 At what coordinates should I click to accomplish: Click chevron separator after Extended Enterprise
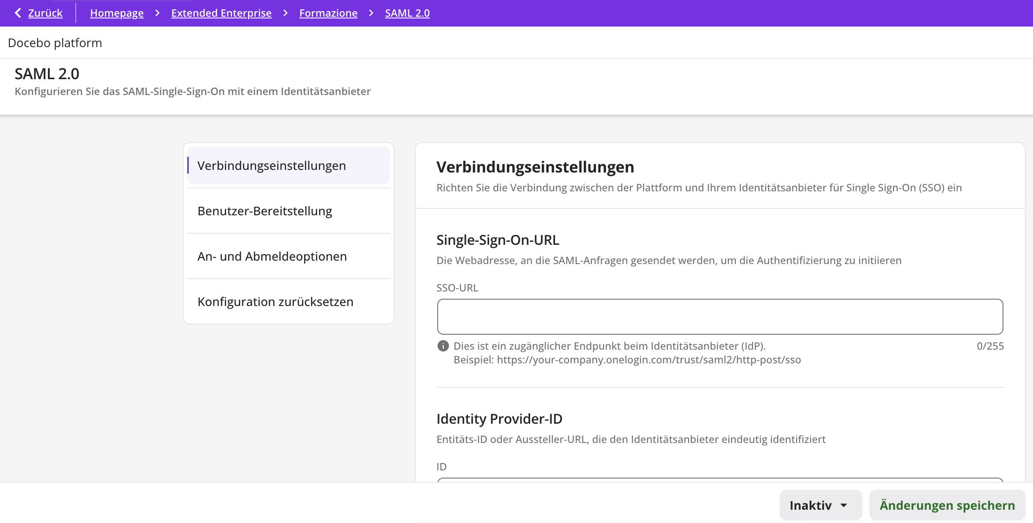(286, 13)
